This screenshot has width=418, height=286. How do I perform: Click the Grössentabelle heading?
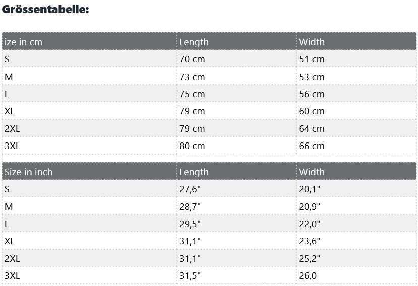click(x=45, y=9)
